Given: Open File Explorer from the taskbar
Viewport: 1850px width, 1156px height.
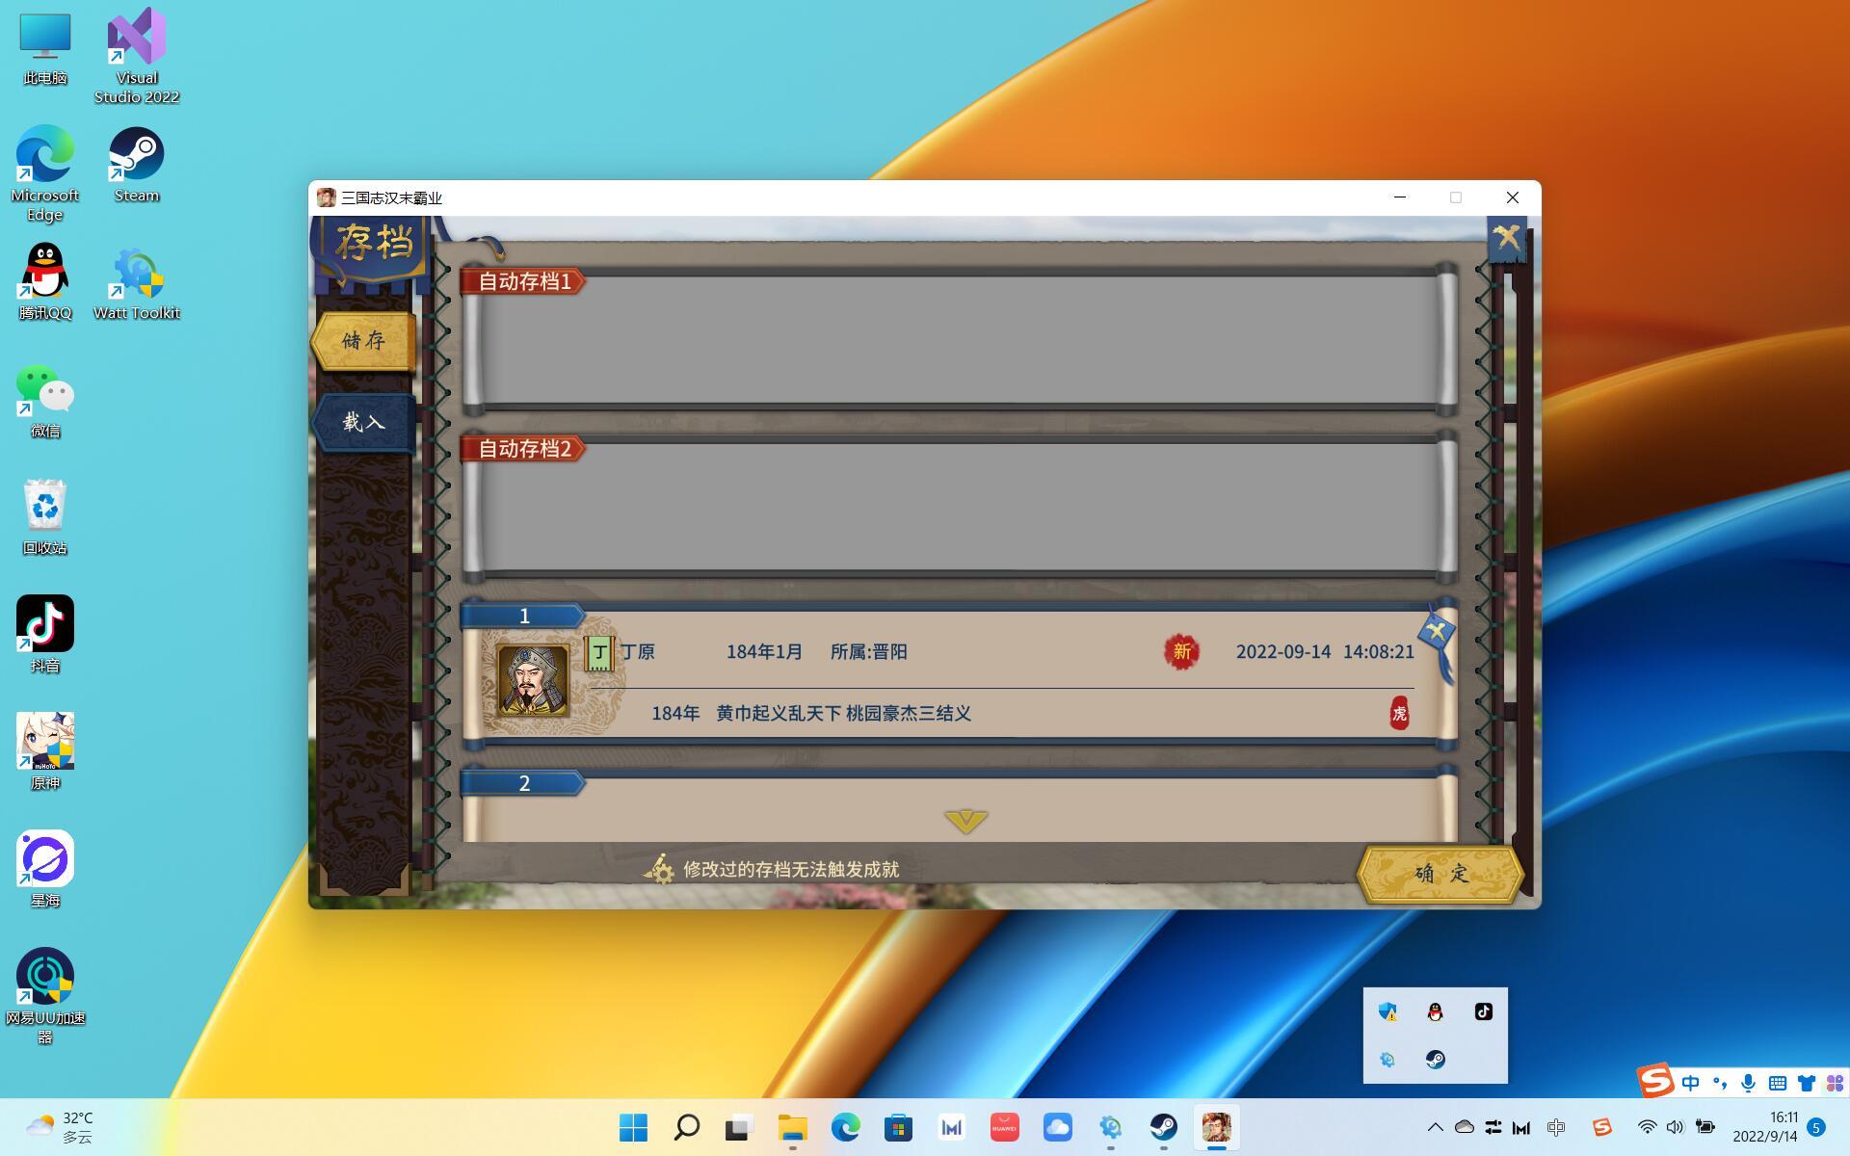Looking at the screenshot, I should 792,1127.
